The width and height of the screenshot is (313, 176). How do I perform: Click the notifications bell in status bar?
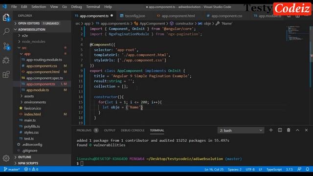click(x=308, y=169)
